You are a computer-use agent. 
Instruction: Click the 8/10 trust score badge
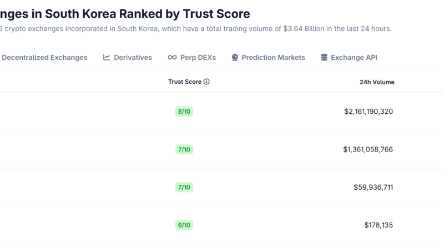184,112
